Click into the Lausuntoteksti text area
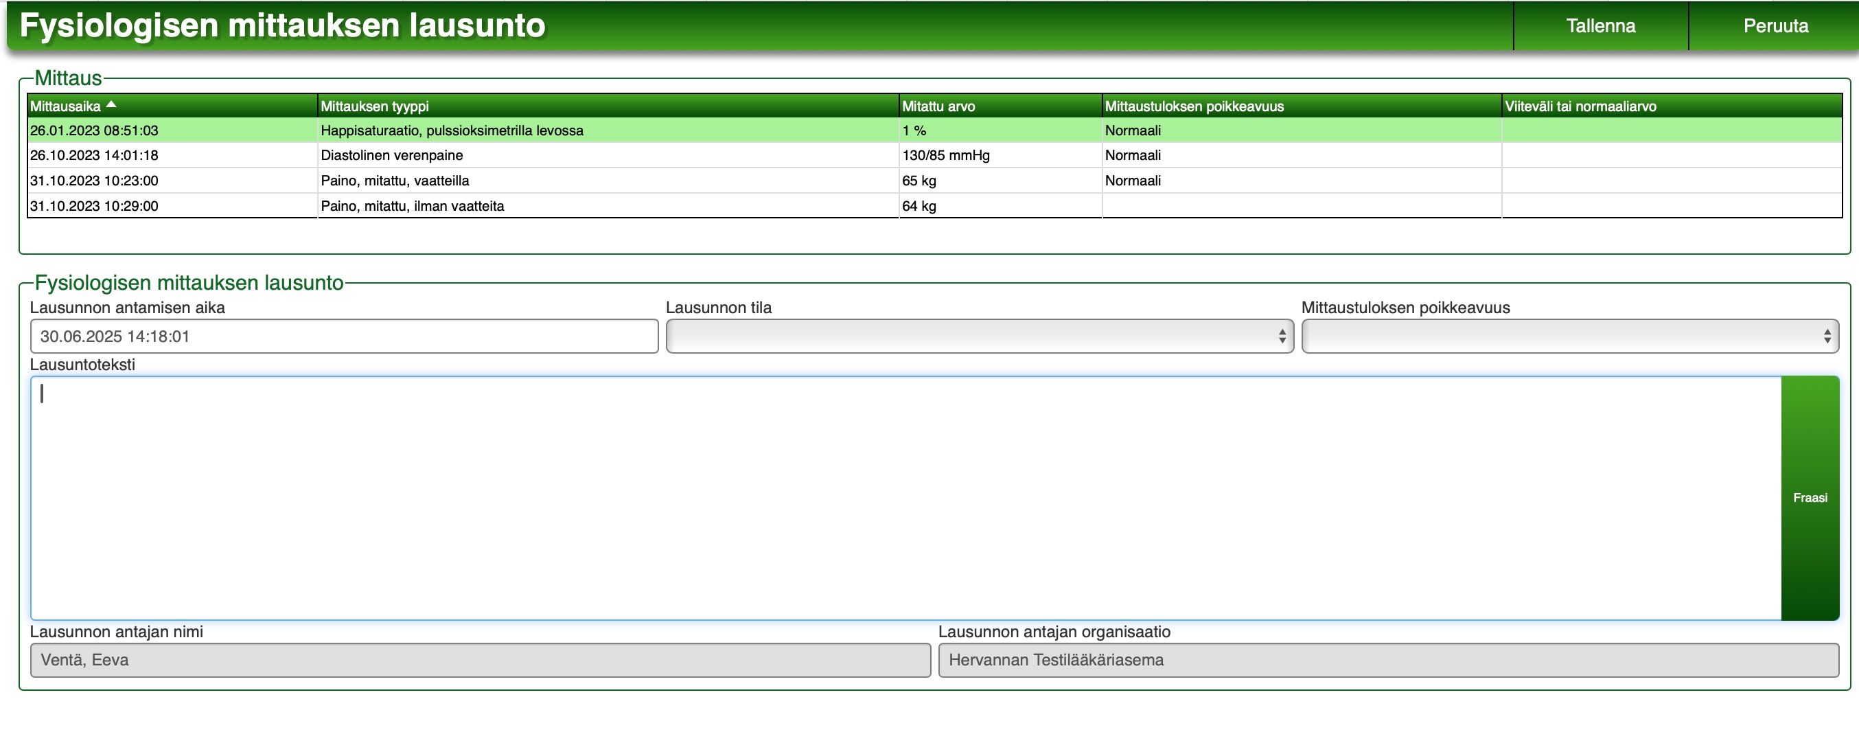This screenshot has height=743, width=1859. [905, 497]
